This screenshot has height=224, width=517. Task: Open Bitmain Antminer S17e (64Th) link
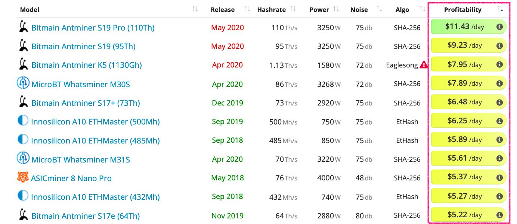(x=86, y=216)
